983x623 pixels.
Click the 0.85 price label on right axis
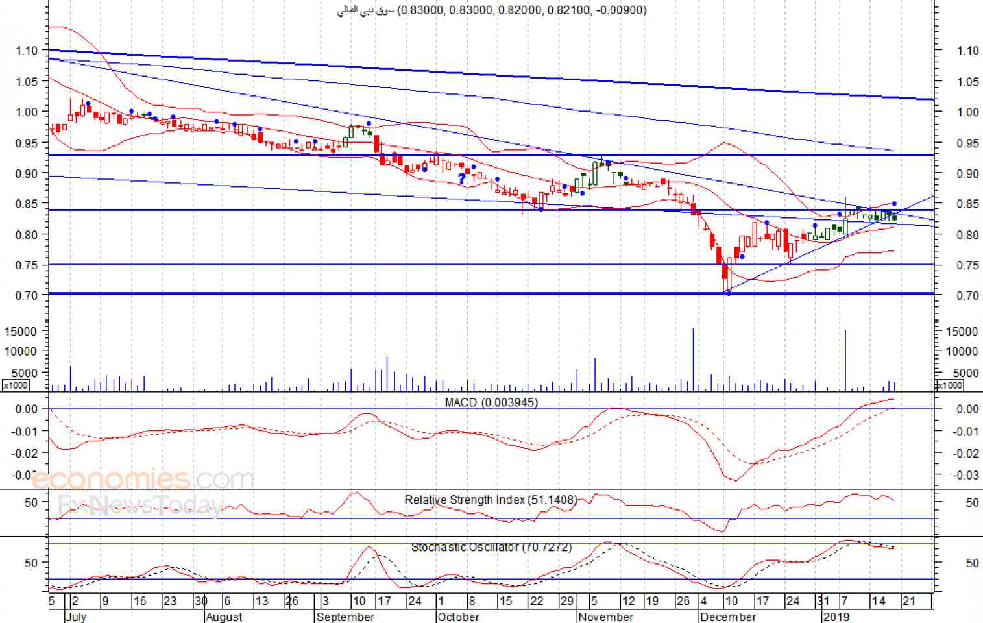tap(968, 204)
